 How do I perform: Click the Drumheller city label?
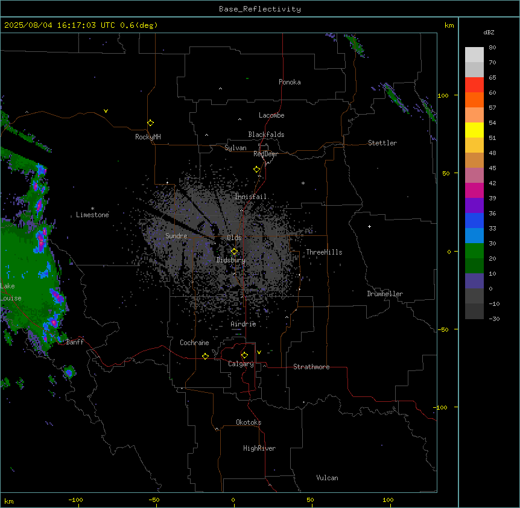(x=385, y=294)
